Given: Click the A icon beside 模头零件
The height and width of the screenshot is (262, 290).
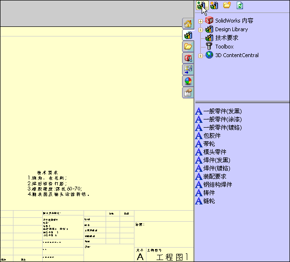Looking at the screenshot, I should tap(199, 152).
